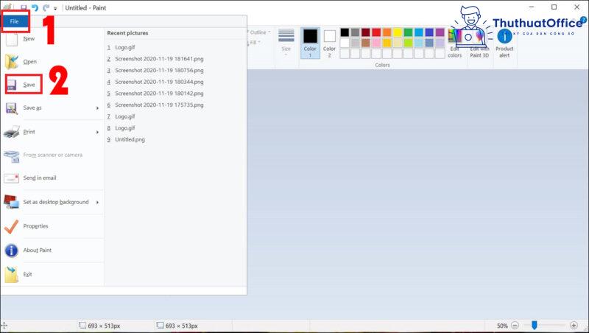Pick the red color swatch
The image size is (589, 333).
(376, 33)
